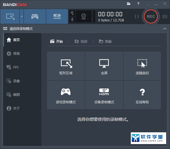Choose the 游戏录制模式 tile

[66, 95]
